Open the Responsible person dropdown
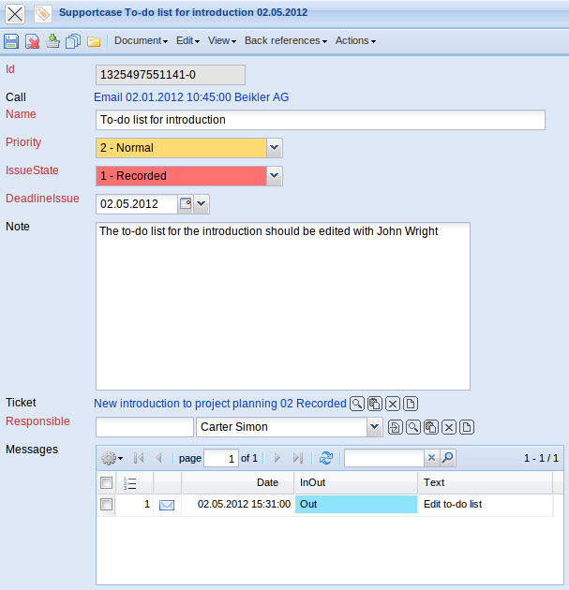This screenshot has height=590, width=569. (374, 427)
